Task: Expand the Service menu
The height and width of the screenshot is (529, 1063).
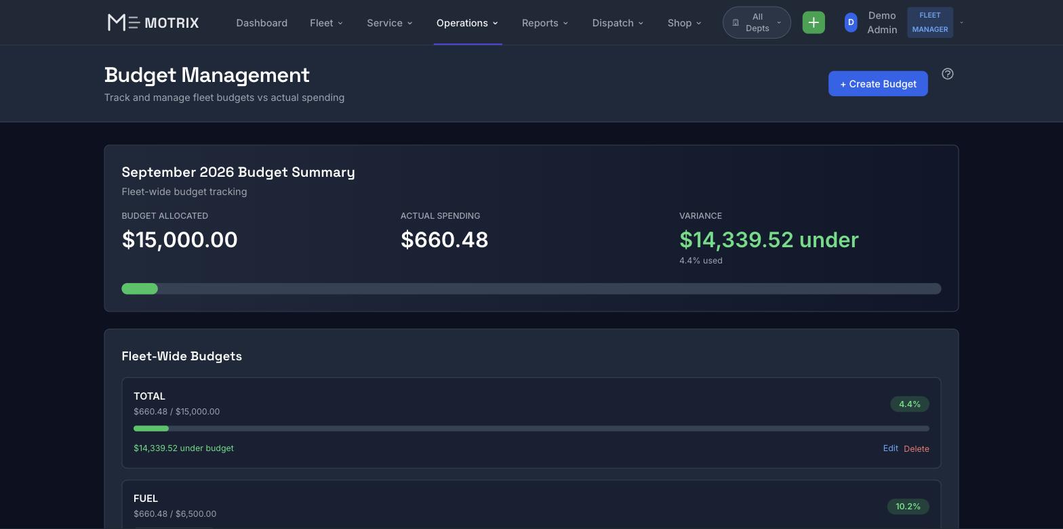Action: [x=390, y=22]
